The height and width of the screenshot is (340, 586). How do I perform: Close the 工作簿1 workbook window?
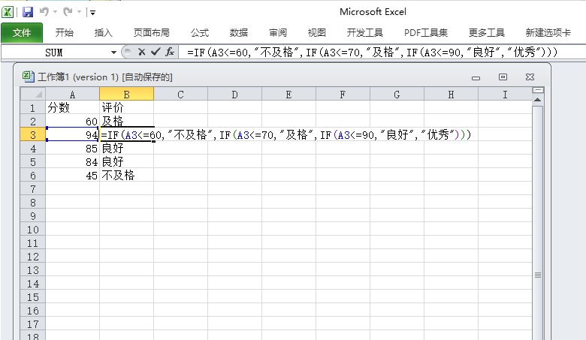(530, 77)
